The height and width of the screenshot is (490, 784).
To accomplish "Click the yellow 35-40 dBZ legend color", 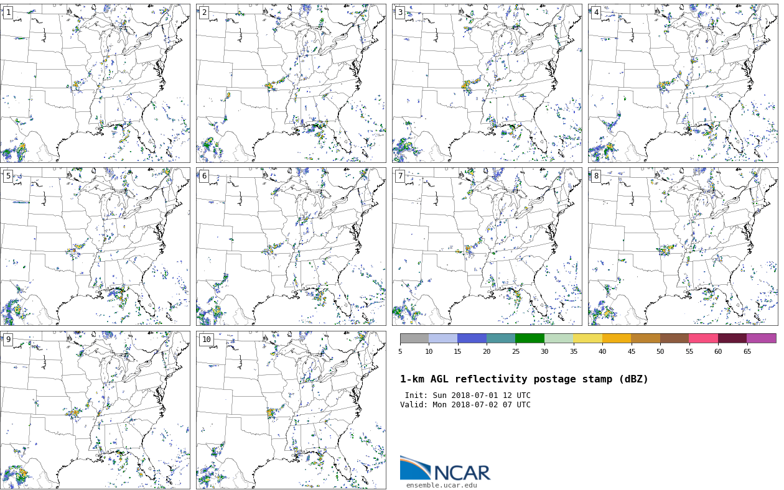I will (x=587, y=338).
